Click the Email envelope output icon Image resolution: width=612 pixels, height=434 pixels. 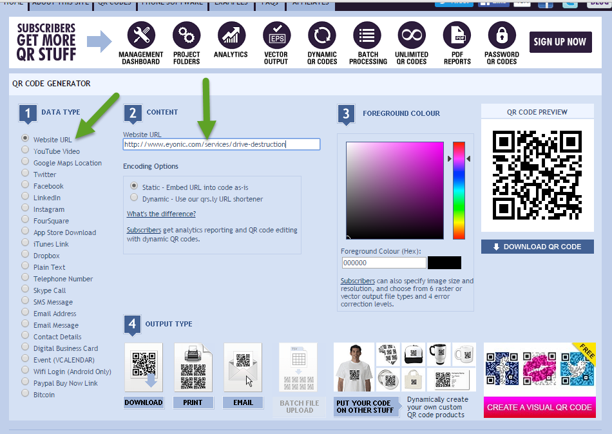(243, 368)
